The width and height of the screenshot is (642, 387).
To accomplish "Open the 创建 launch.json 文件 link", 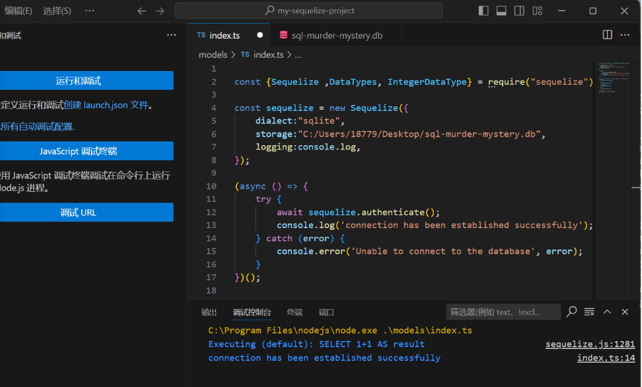I will coord(106,105).
